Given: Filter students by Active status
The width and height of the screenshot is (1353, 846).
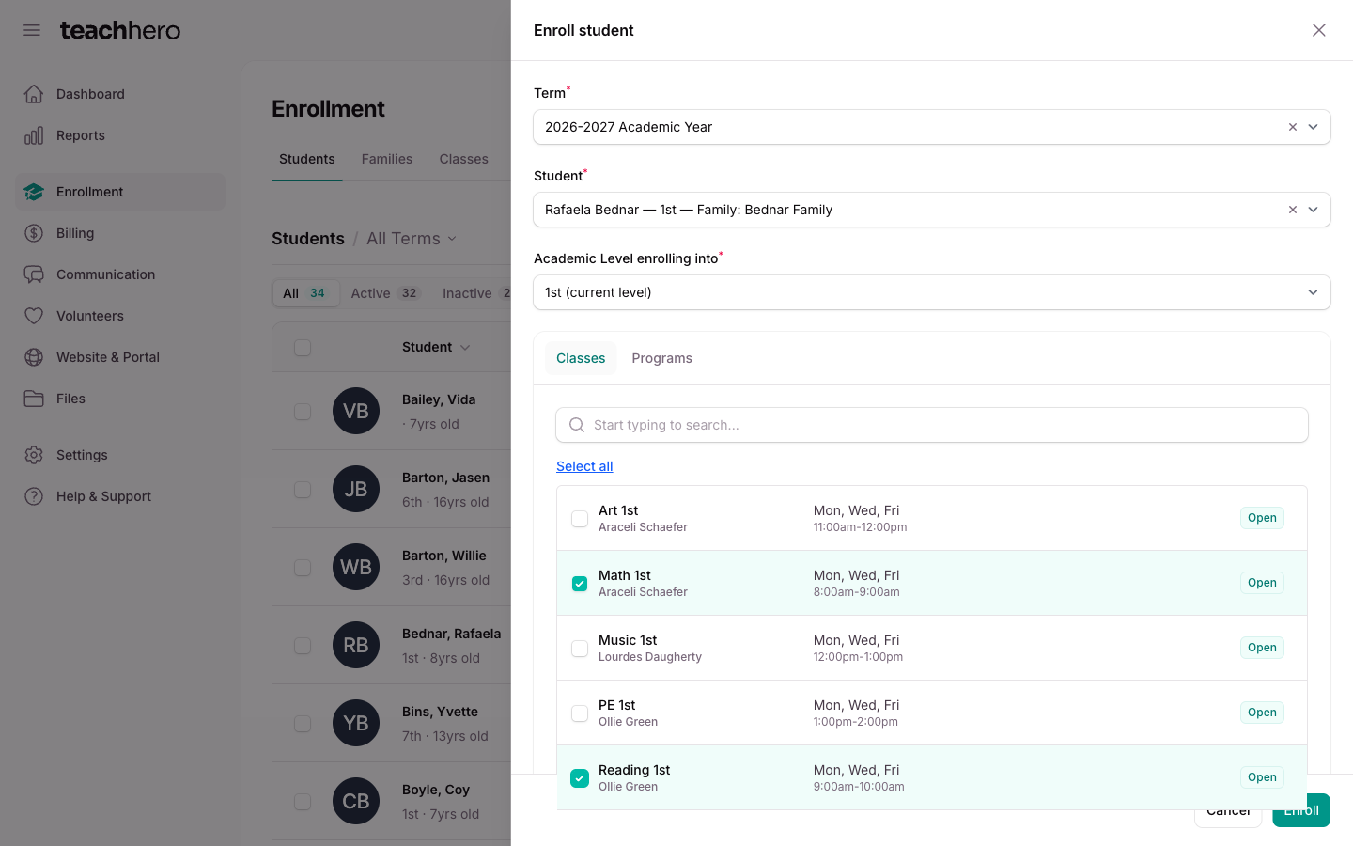Looking at the screenshot, I should coord(385,293).
